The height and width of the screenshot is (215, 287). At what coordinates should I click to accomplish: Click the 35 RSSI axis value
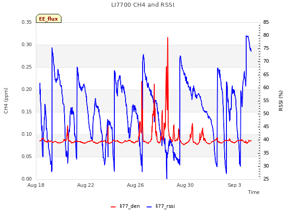pyautogui.click(x=266, y=153)
